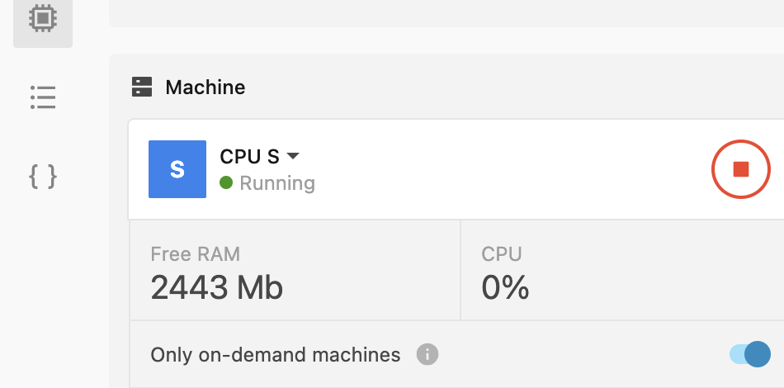Select the 2443 Mb RAM value
This screenshot has width=784, height=388.
click(216, 287)
